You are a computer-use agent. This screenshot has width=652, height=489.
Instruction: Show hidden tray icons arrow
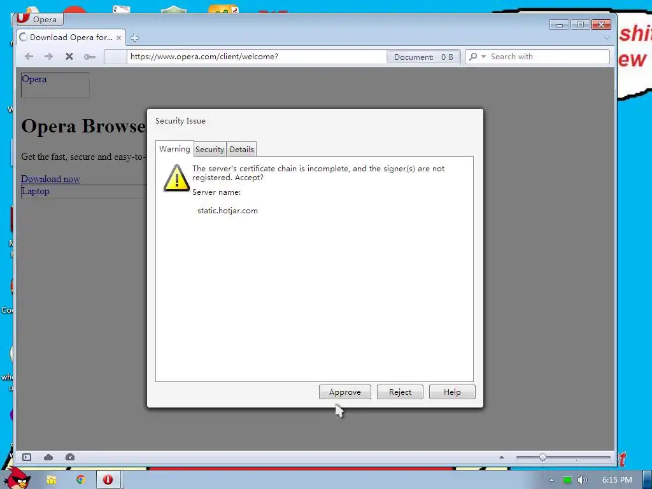[x=551, y=480]
